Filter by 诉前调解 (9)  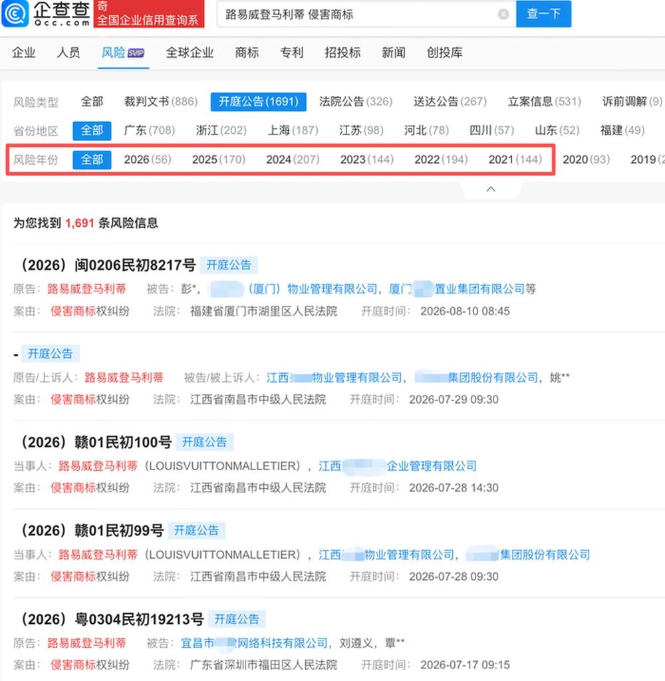click(632, 102)
